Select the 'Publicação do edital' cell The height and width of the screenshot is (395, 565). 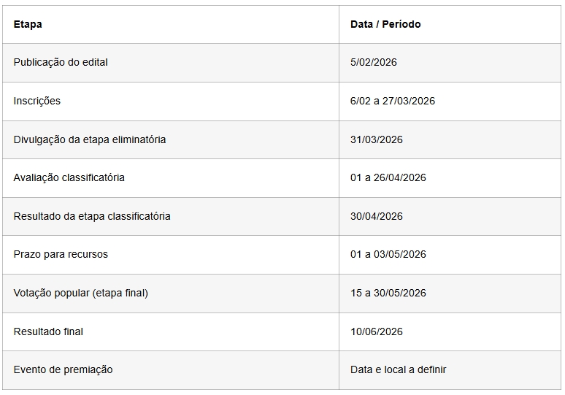[x=61, y=63]
